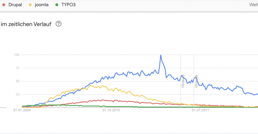Click the im zeitlichen Verlauf heading
The width and height of the screenshot is (258, 134).
26,24
